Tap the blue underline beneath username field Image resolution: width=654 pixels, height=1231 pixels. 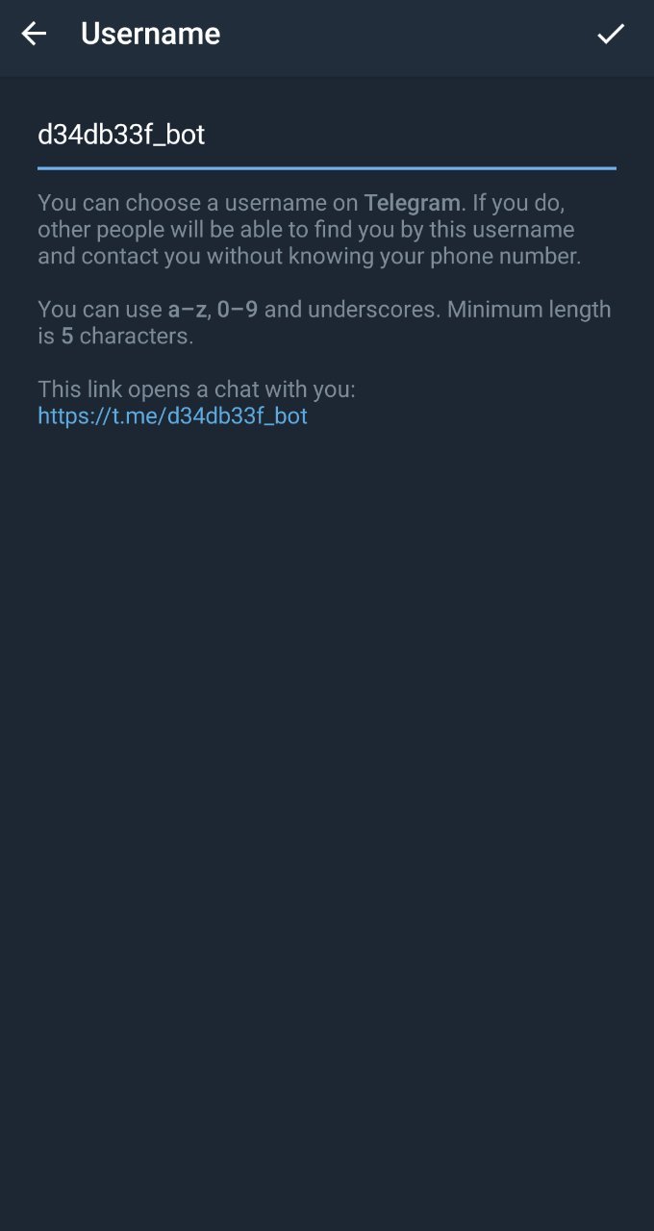pyautogui.click(x=326, y=168)
